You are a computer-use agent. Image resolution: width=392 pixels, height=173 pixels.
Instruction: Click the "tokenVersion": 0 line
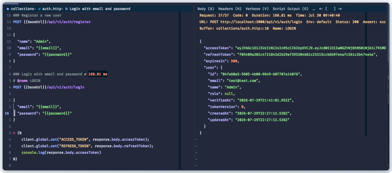[x=227, y=107]
